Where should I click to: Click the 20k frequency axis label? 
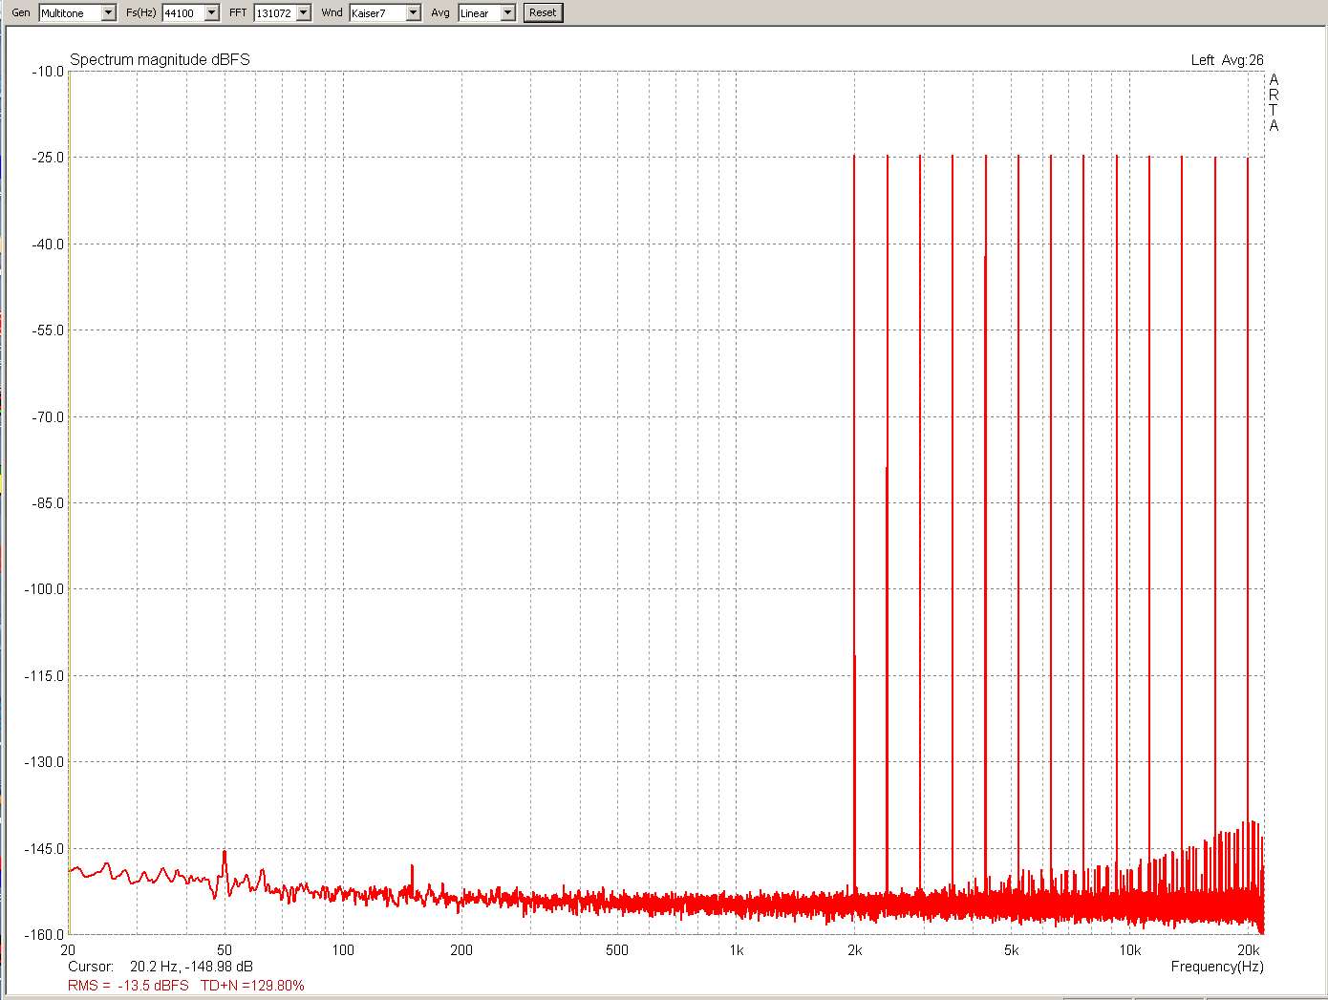(x=1249, y=950)
